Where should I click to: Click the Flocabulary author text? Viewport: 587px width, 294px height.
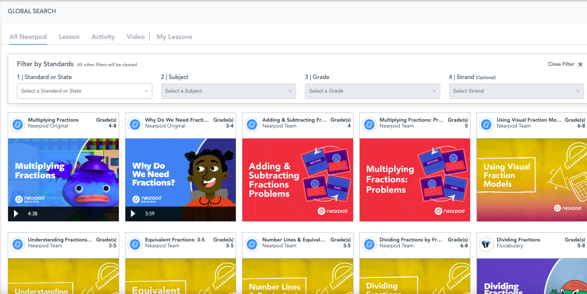click(x=510, y=245)
